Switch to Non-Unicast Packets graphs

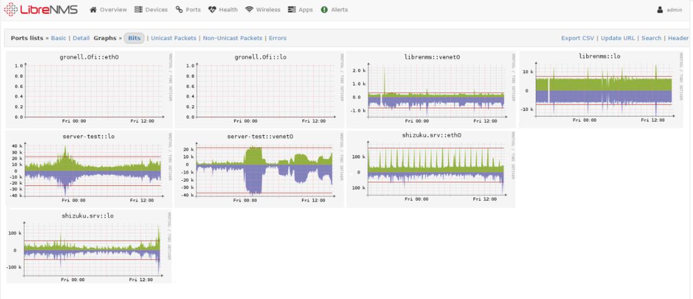(x=233, y=38)
